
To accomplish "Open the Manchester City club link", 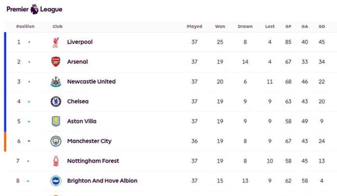I will [89, 141].
